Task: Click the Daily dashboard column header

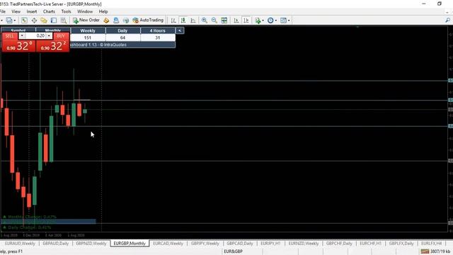Action: coord(122,30)
